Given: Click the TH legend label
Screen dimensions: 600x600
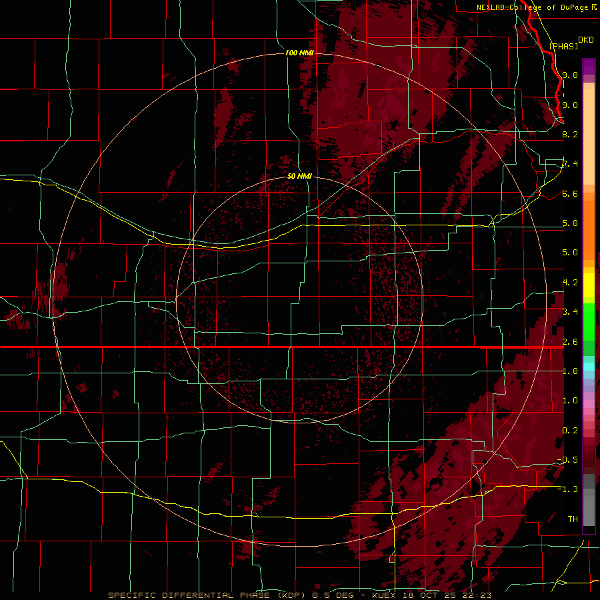Looking at the screenshot, I should (573, 519).
